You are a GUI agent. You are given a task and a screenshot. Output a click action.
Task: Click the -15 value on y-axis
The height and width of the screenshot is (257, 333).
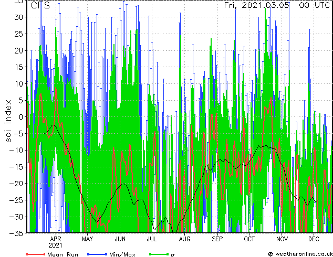coord(16,167)
